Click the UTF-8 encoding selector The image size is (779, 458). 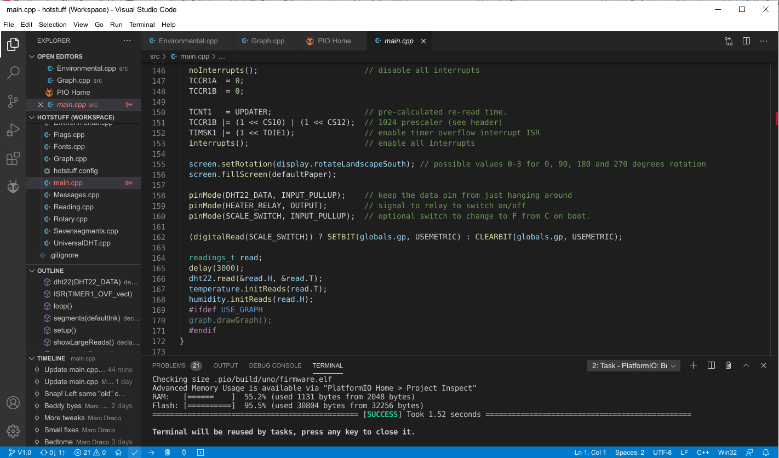(662, 453)
